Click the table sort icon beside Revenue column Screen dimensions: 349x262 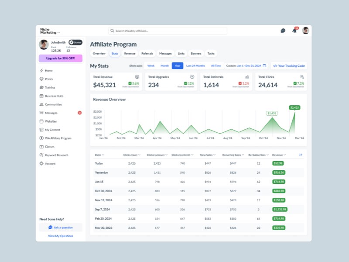point(301,155)
